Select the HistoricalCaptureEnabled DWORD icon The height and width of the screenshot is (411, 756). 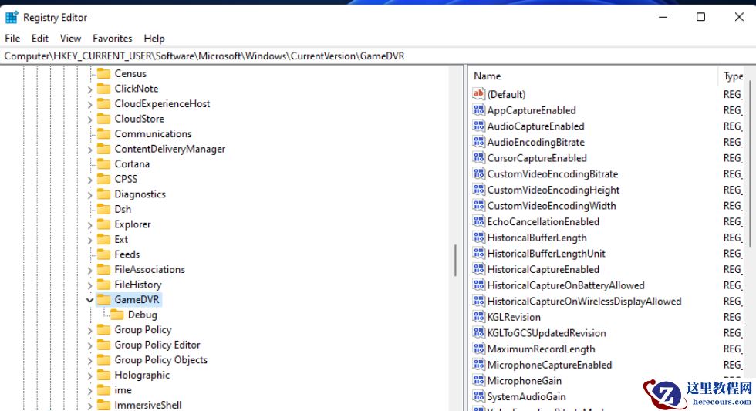[478, 269]
